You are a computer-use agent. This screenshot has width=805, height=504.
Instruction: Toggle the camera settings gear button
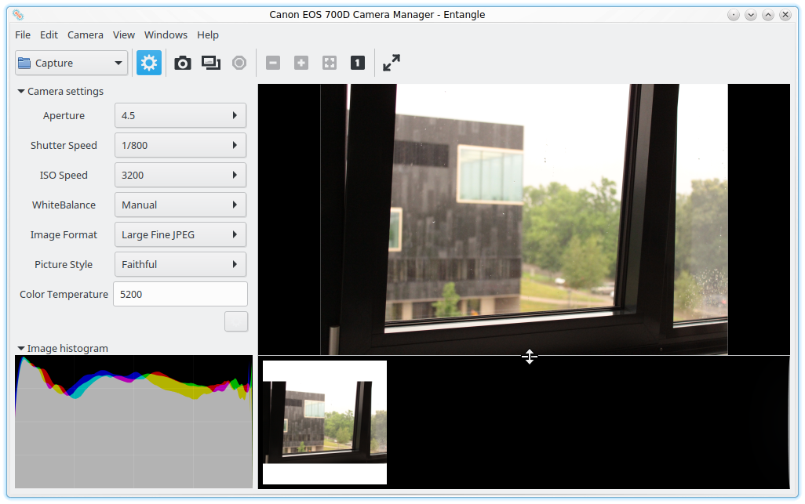(x=149, y=63)
